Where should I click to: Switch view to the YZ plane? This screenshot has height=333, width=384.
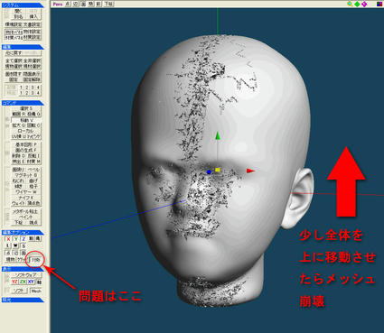(x=14, y=282)
